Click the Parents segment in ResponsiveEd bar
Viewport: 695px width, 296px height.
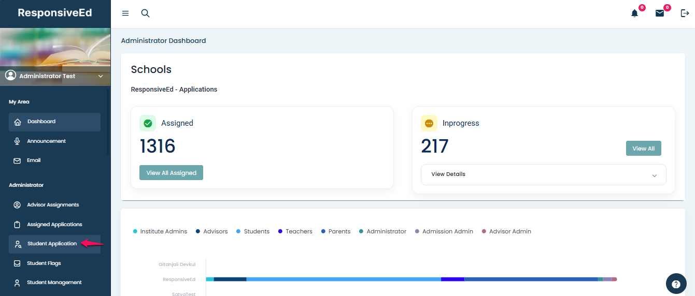[531, 279]
